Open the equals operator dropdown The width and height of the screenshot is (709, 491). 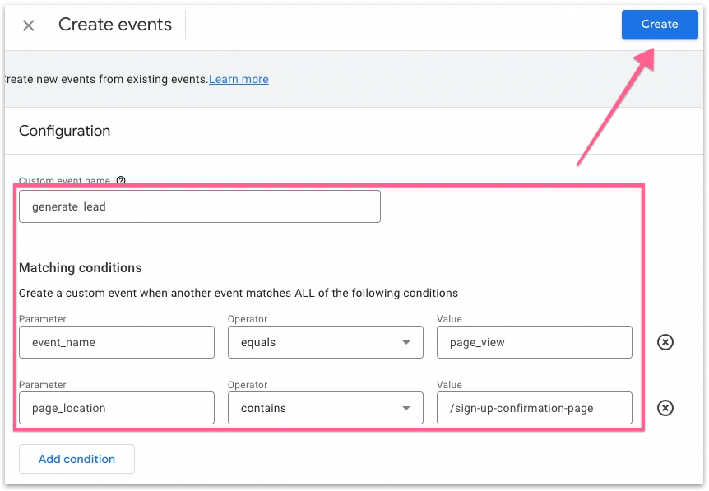click(x=325, y=342)
